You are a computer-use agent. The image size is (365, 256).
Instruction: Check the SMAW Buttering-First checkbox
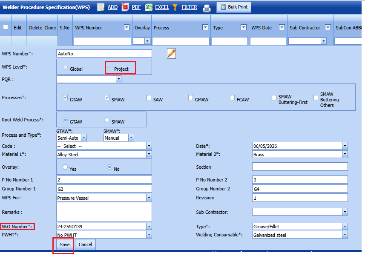tap(274, 98)
